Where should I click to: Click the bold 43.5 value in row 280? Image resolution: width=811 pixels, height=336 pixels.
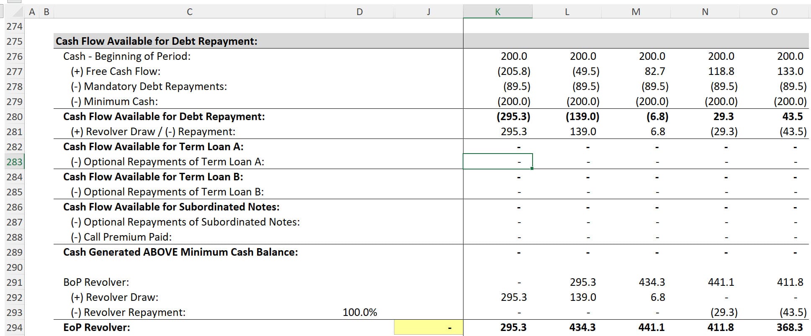coord(793,116)
